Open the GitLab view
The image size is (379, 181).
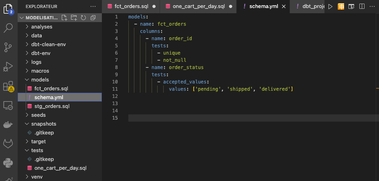tap(8, 144)
